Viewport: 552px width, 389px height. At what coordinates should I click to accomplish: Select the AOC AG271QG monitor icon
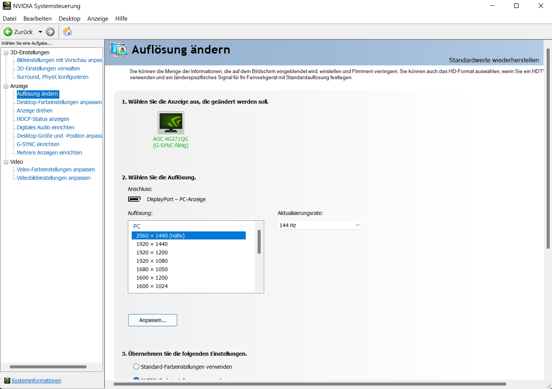(x=171, y=122)
